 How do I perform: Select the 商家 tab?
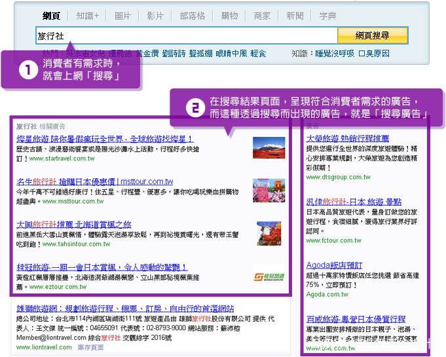point(262,16)
